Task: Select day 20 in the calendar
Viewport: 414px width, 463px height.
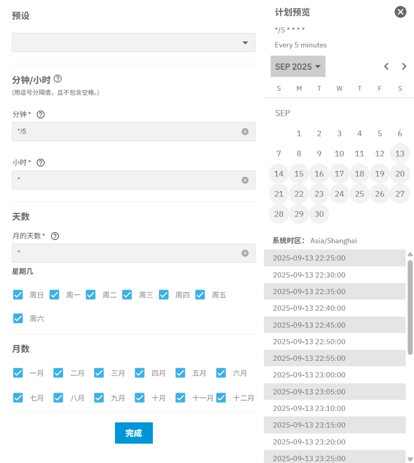Action: pos(400,174)
